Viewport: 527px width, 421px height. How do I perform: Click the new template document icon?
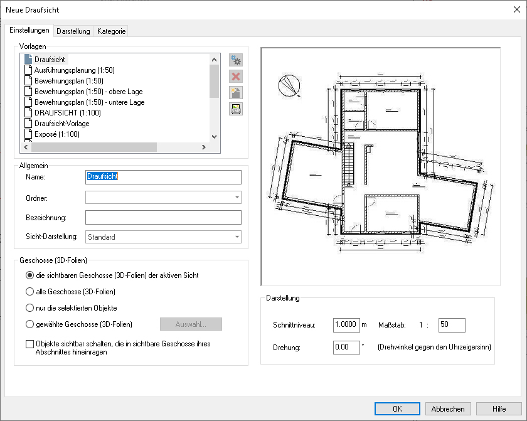click(236, 92)
